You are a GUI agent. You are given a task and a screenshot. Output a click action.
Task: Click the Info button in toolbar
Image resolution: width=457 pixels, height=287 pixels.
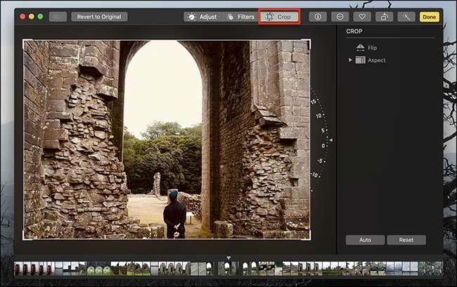coord(318,16)
